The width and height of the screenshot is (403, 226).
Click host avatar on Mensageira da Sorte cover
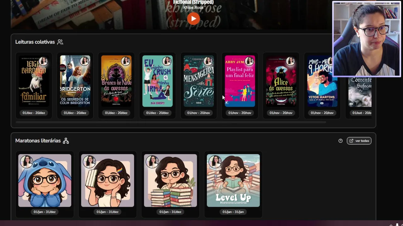click(208, 61)
